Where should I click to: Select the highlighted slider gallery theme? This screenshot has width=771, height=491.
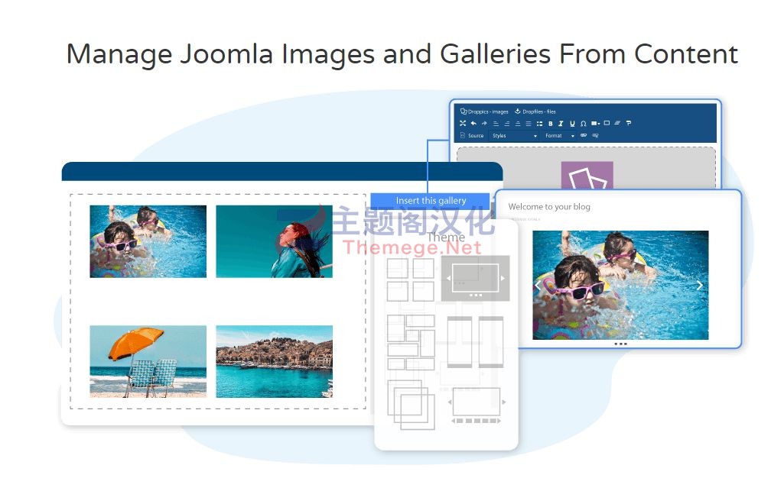pyautogui.click(x=475, y=279)
